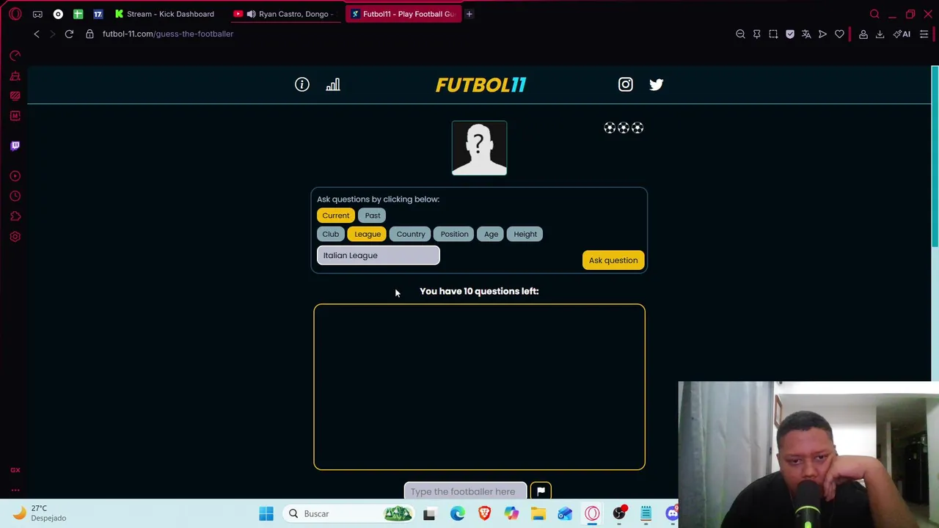Image resolution: width=939 pixels, height=528 pixels.
Task: Reload the current page
Action: point(69,34)
